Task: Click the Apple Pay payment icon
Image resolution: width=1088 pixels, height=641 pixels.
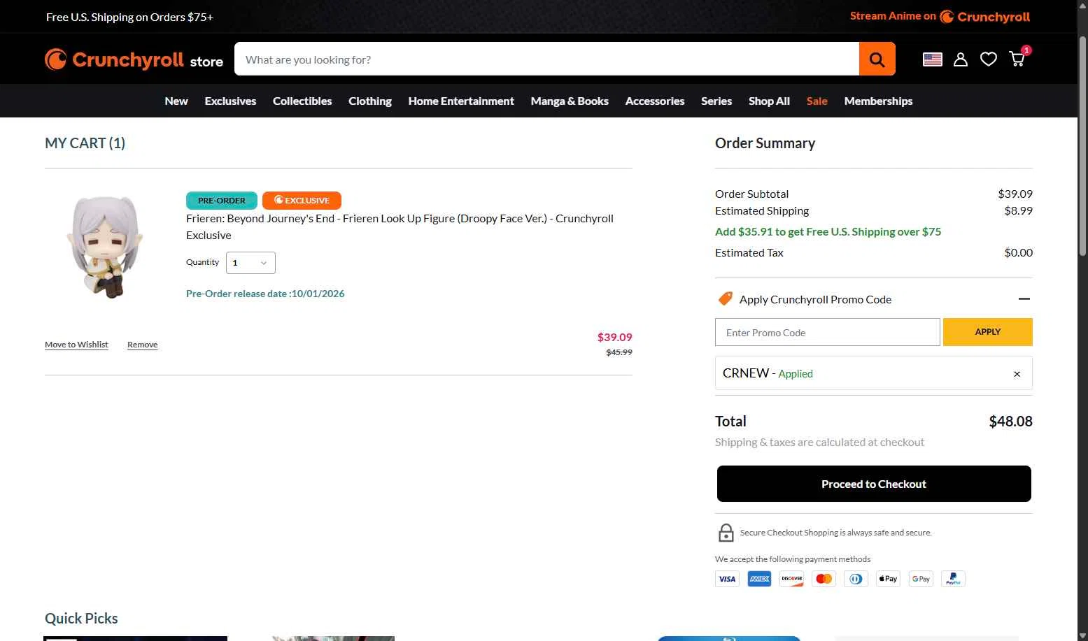Action: click(888, 579)
